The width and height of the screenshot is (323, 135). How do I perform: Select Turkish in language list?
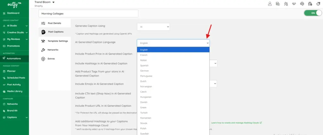[x=173, y=113]
